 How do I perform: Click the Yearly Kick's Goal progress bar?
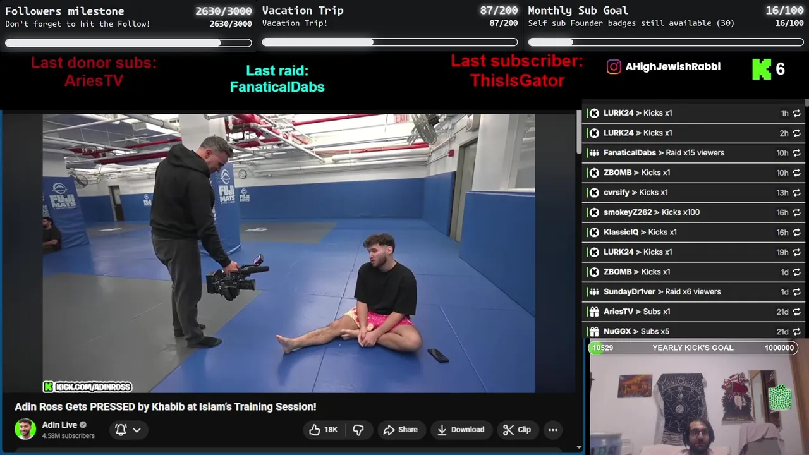point(693,348)
